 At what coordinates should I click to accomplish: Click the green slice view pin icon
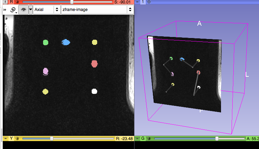coord(138,139)
